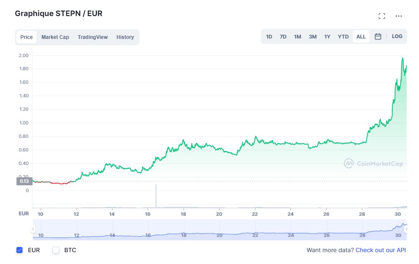This screenshot has height=264, width=419.
Task: Open the calendar date range picker
Action: click(378, 36)
